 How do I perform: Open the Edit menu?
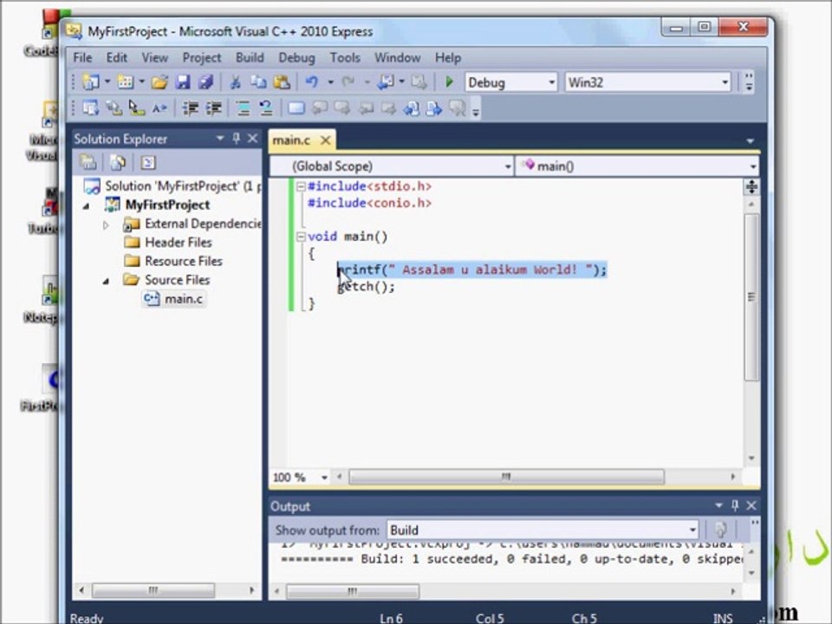point(117,57)
